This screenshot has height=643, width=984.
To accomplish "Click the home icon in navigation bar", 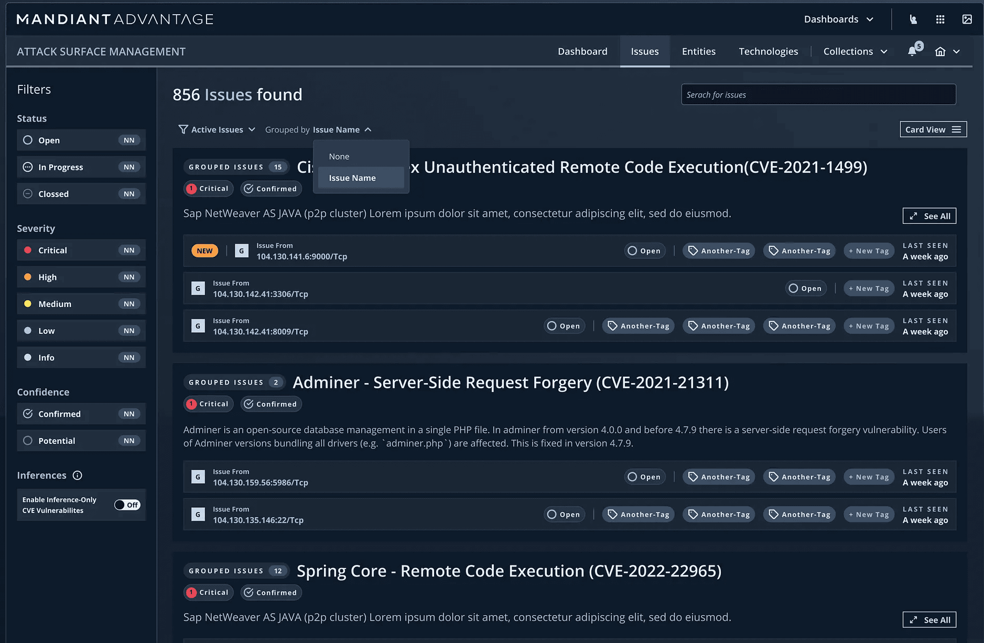I will tap(940, 51).
